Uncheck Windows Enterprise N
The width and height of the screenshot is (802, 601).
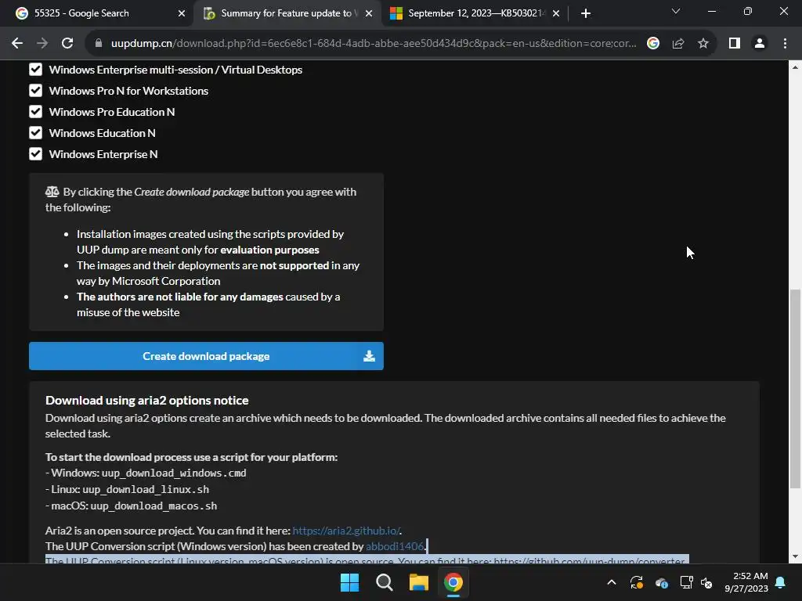(x=35, y=154)
